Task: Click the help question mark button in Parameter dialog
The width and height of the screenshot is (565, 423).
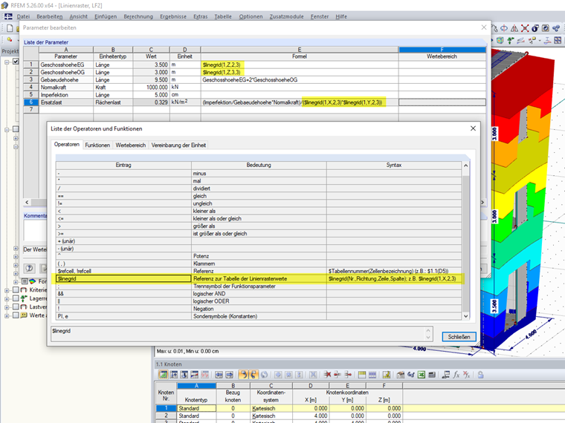Action: pos(30,268)
